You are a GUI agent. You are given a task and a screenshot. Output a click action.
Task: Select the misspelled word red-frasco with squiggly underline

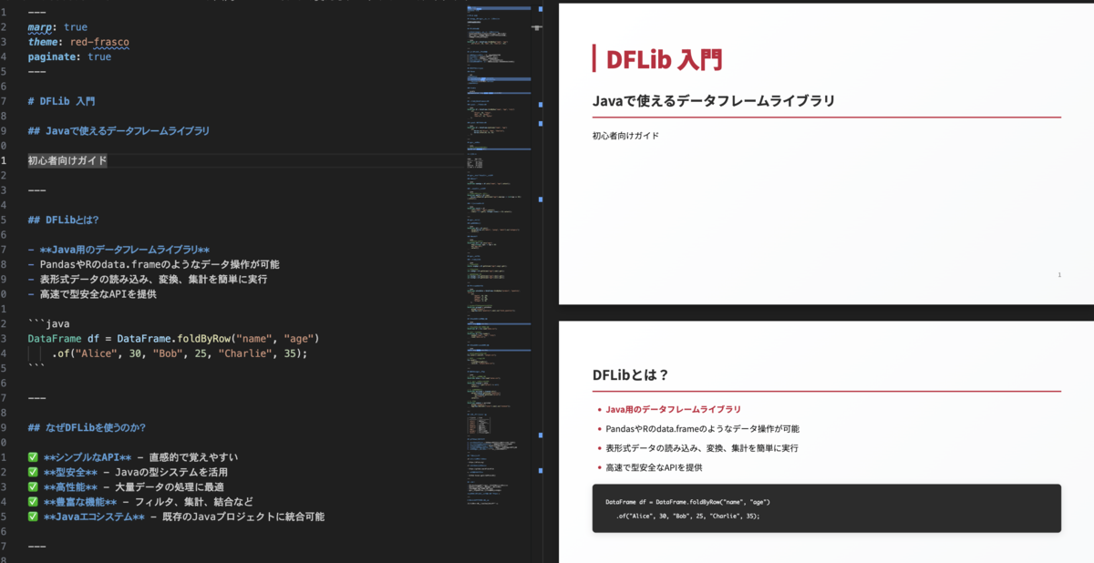coord(98,41)
